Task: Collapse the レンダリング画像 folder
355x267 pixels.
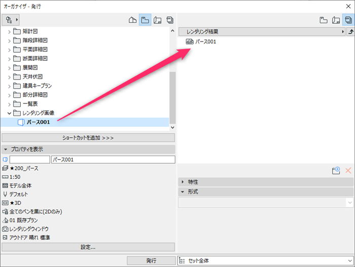Action: click(x=9, y=113)
